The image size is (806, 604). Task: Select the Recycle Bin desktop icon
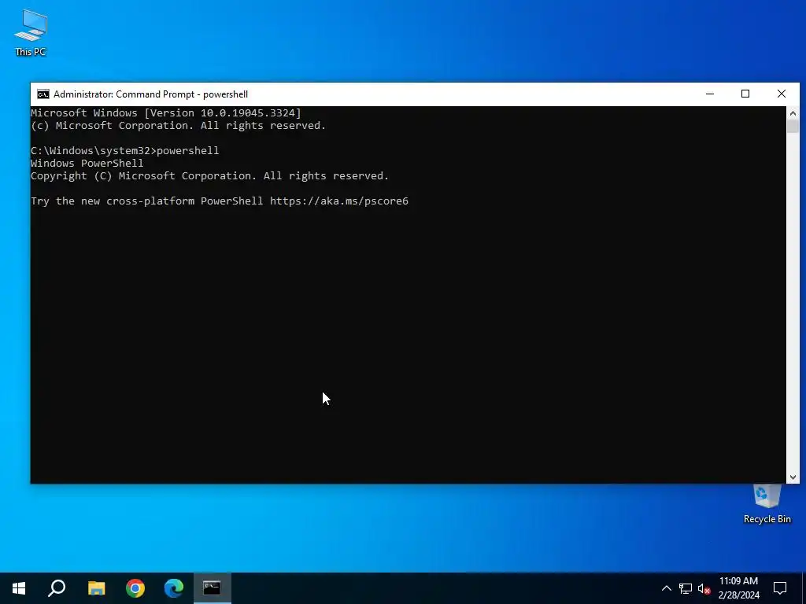[x=767, y=504]
